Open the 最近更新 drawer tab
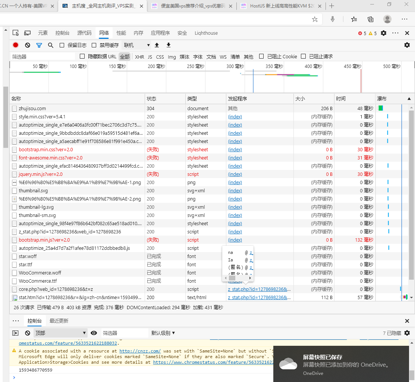Image resolution: width=415 pixels, height=382 pixels. point(59,321)
